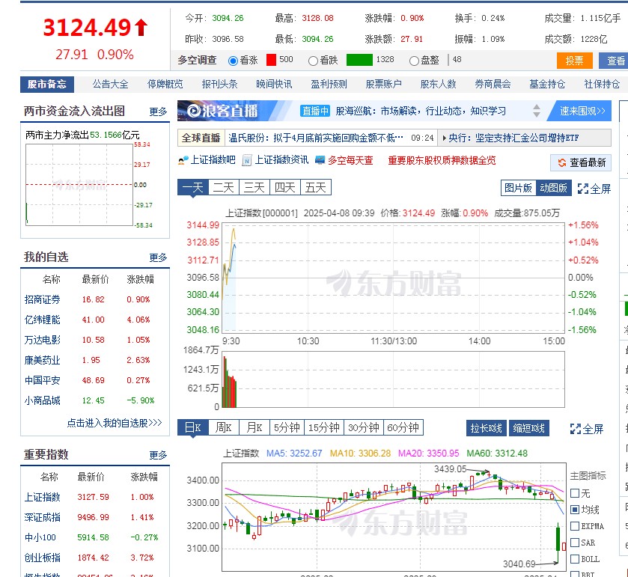This screenshot has width=628, height=577.
Task: Click the intraday chart 全屏 fullscreen icon
Action: [583, 189]
